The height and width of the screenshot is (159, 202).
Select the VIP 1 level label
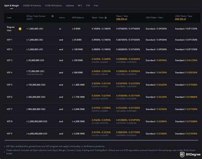coord(9,40)
